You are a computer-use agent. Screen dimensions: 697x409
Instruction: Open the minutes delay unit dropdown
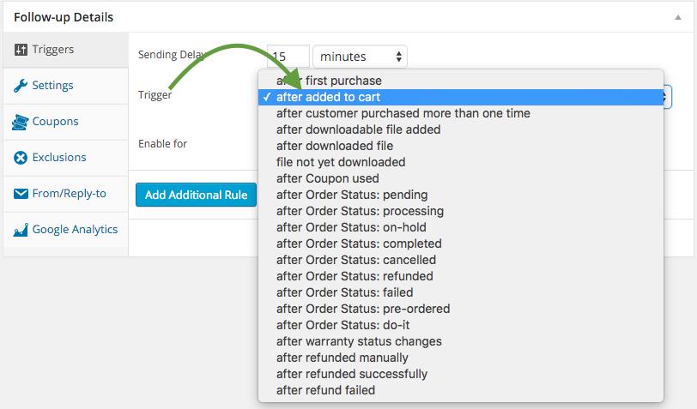click(360, 57)
